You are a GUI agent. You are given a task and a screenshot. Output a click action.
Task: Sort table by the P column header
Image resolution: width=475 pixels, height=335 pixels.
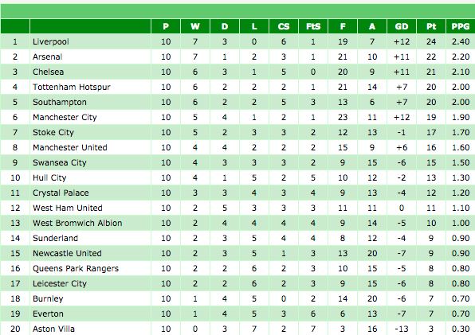(166, 26)
